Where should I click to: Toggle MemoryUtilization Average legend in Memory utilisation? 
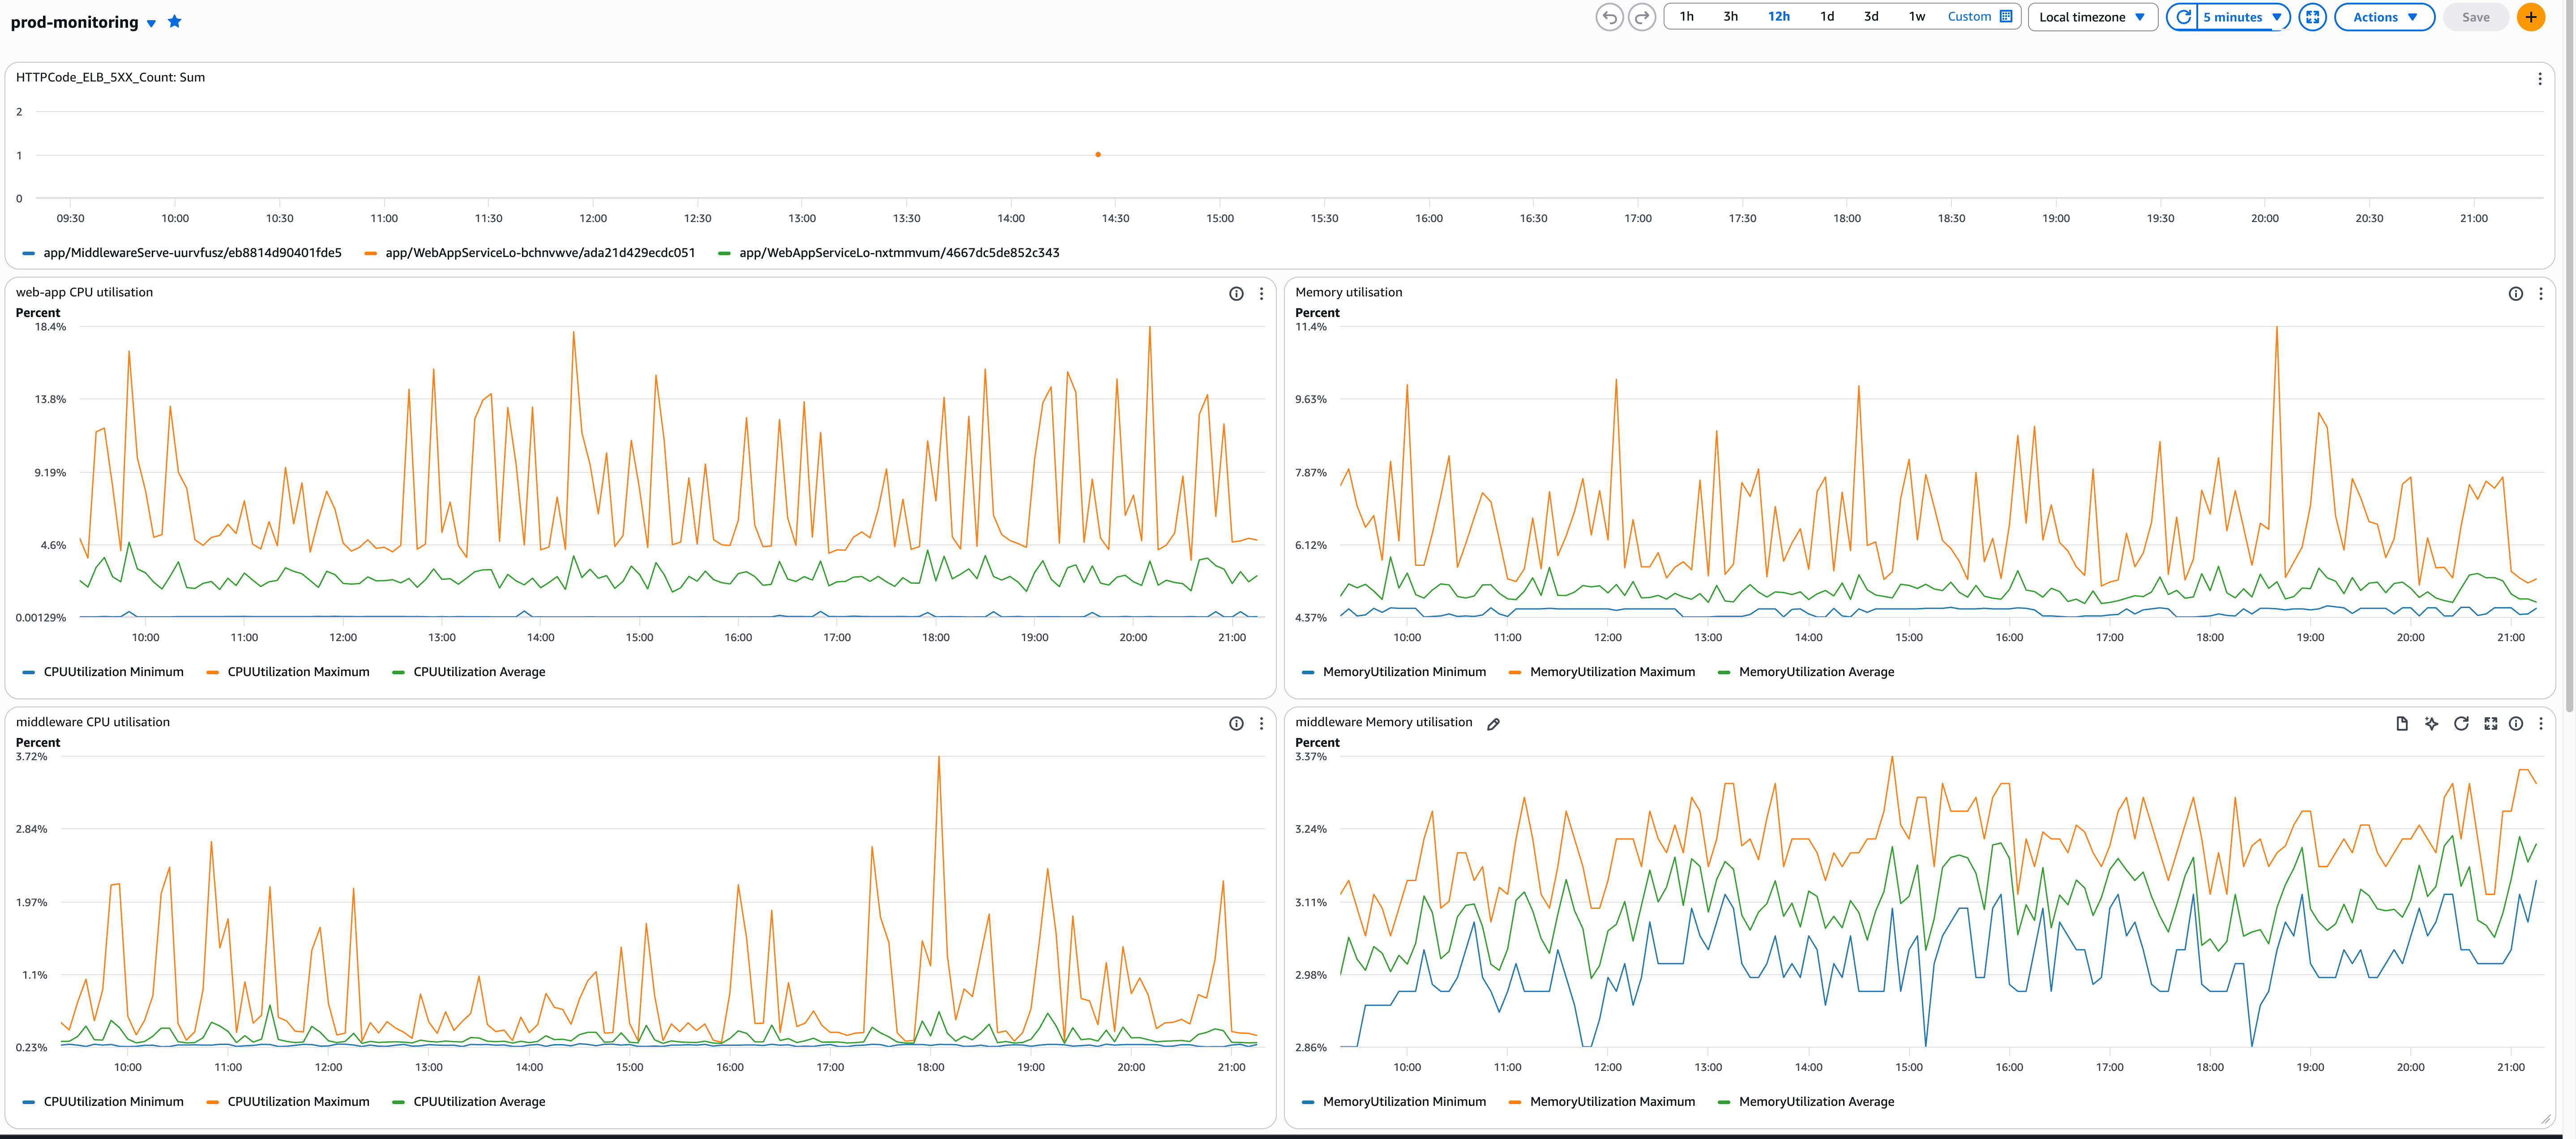pyautogui.click(x=1815, y=672)
